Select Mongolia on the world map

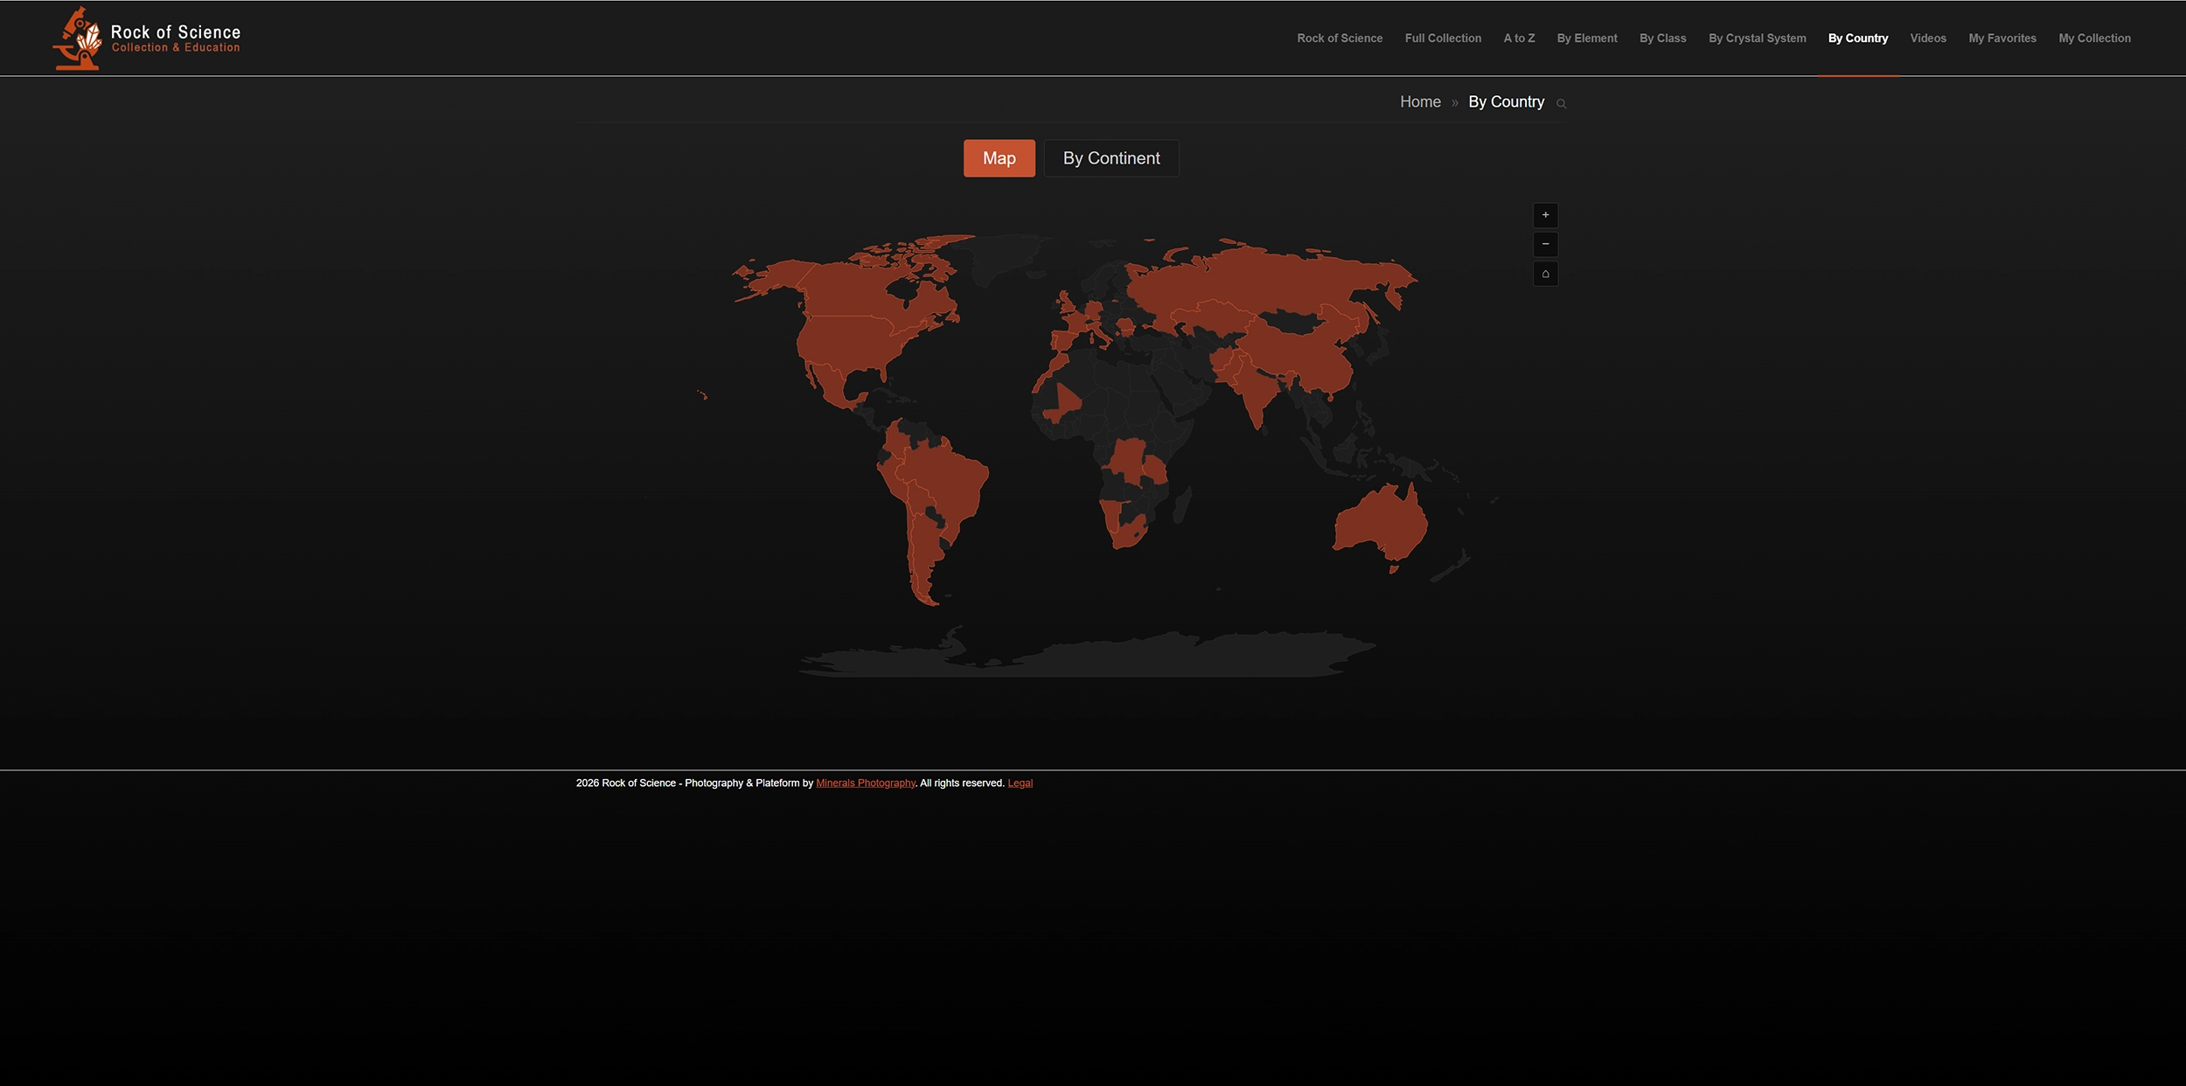tap(1292, 322)
